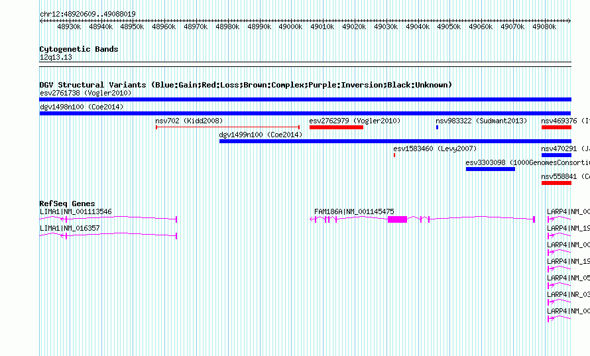The height and width of the screenshot is (356, 590).
Task: Click the blue bar of dgv1499n100
Action: (395, 141)
